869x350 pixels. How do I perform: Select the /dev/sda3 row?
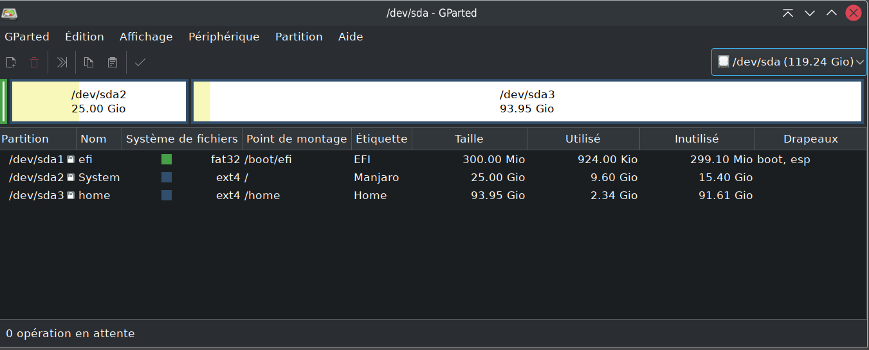[434, 195]
